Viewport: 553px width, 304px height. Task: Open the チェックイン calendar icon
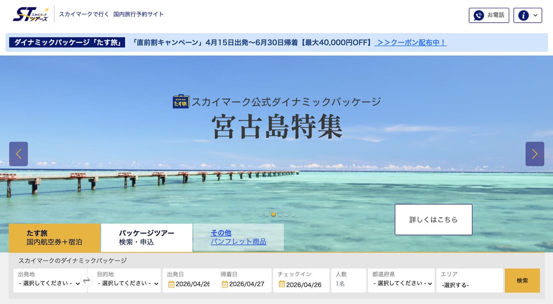tap(282, 283)
